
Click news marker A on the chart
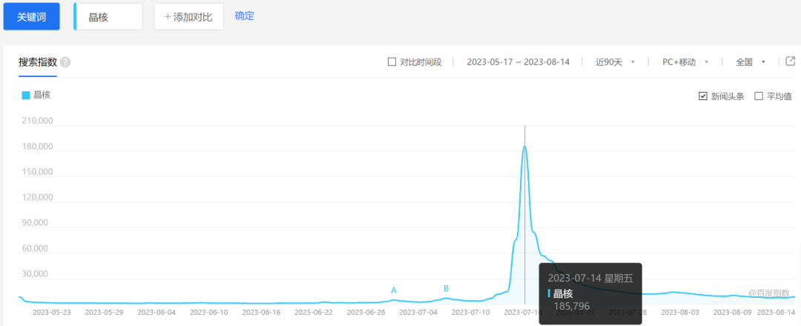[x=394, y=290]
